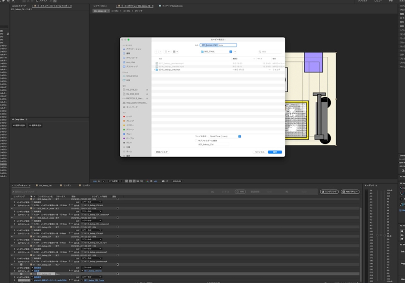Select the Render Queue tab

point(21,185)
